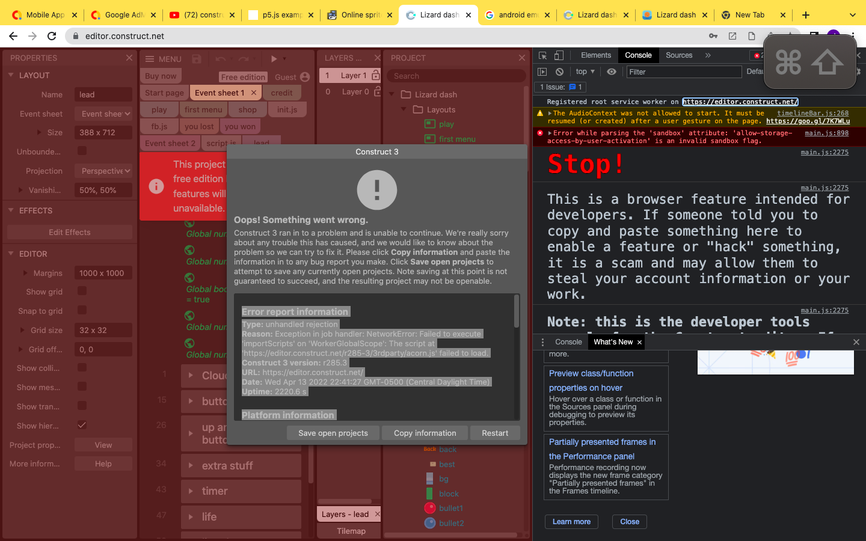
Task: Open the Start page tab
Action: click(164, 93)
